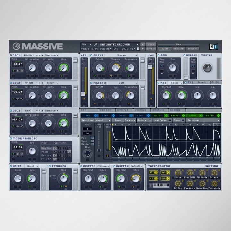Screen dimensions: 231x231
Task: Toggle the Modulation OSC power button
Action: pos(11,139)
